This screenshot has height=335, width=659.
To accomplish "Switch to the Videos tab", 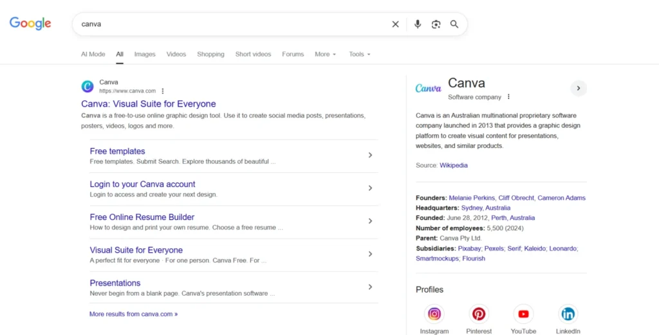I will (176, 54).
